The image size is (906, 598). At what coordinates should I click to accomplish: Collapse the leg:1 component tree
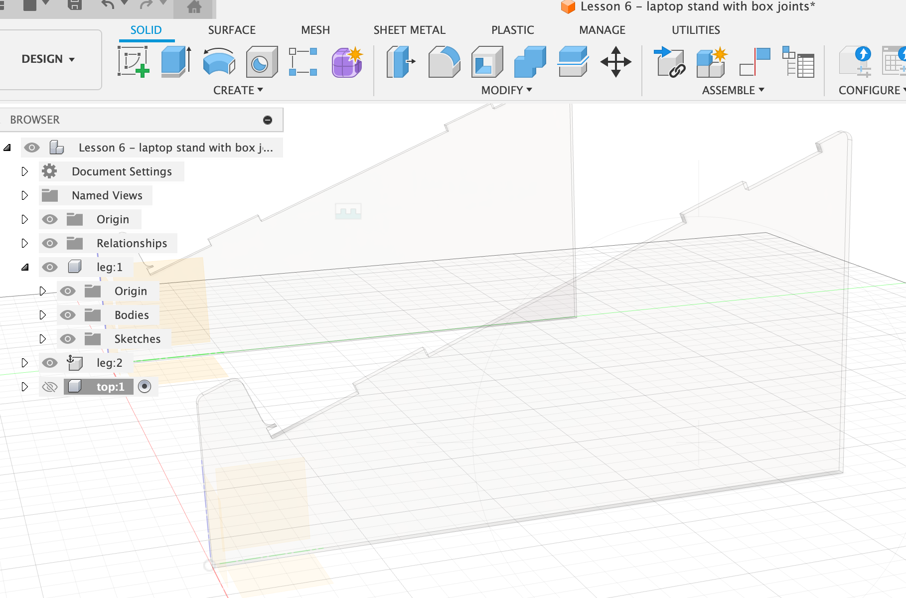point(24,267)
